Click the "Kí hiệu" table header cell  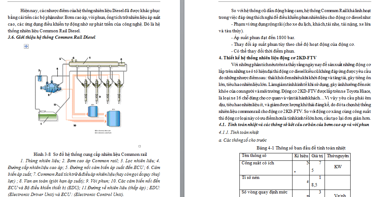pyautogui.click(x=301, y=156)
